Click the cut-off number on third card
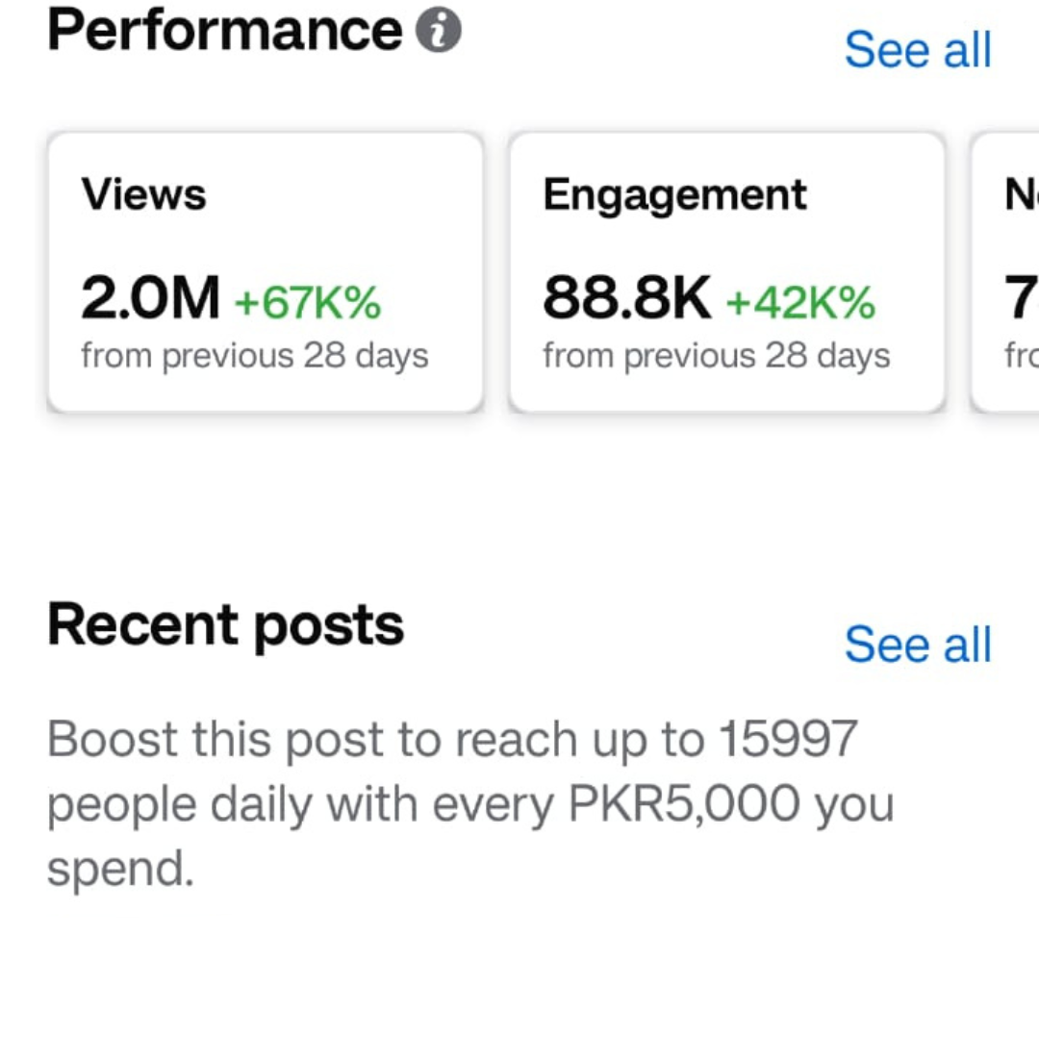The width and height of the screenshot is (1039, 1039). click(x=1022, y=298)
